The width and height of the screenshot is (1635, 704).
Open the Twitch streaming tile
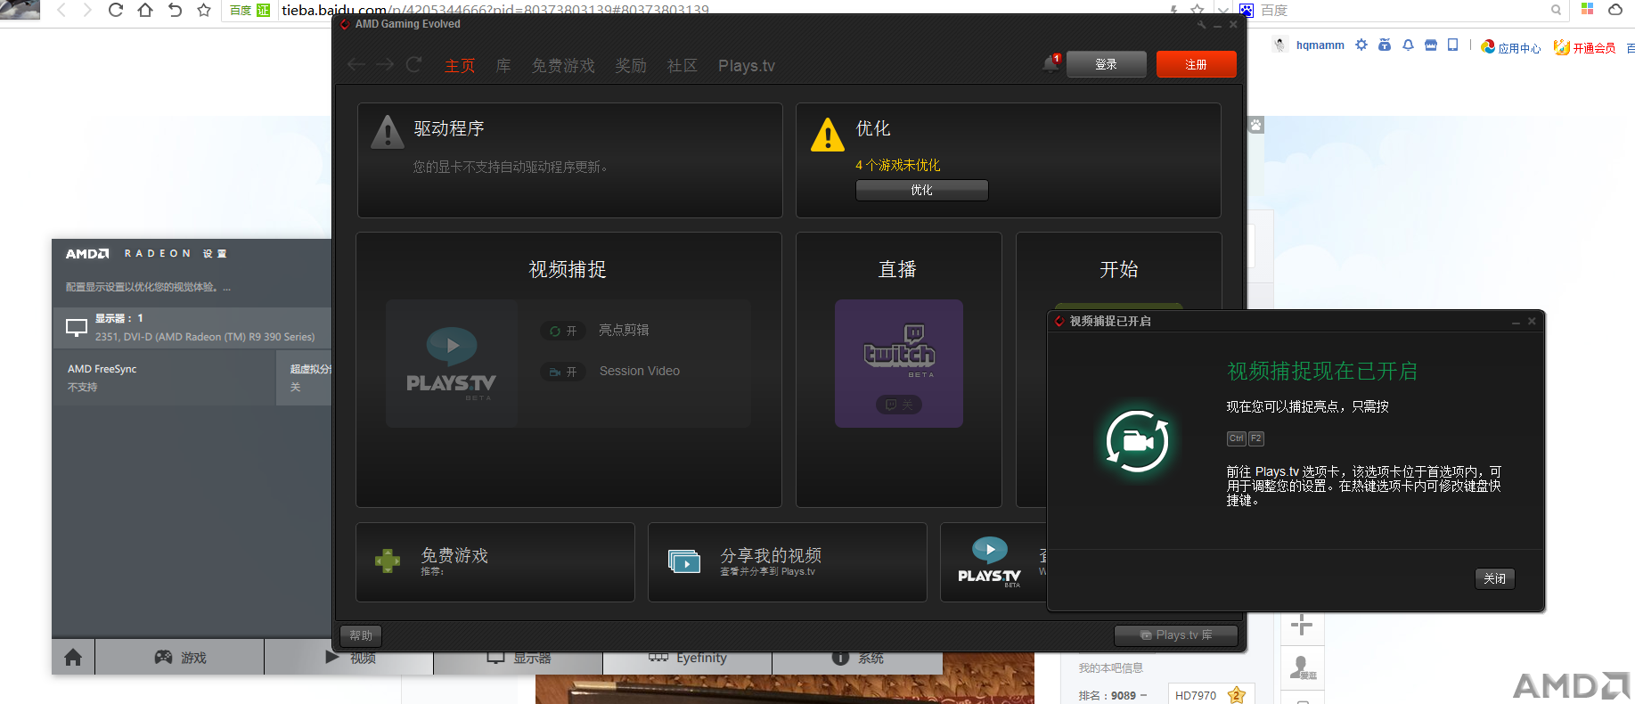[x=899, y=364]
